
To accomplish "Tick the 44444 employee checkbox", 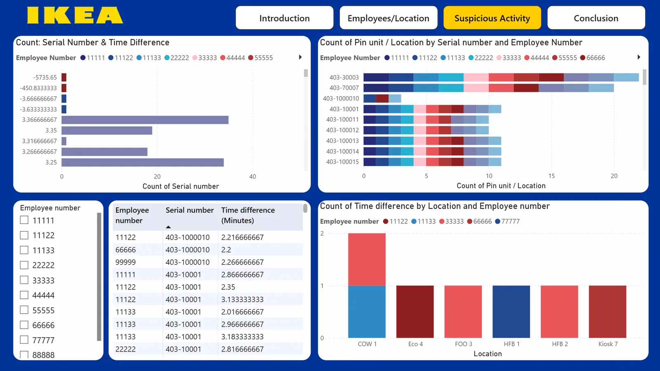I will (x=24, y=295).
